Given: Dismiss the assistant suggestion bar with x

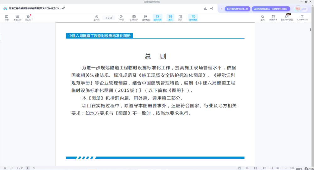Looking at the screenshot, I should (222, 9).
